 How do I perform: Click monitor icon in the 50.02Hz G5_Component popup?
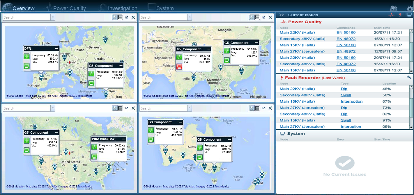pyautogui.click(x=227, y=60)
